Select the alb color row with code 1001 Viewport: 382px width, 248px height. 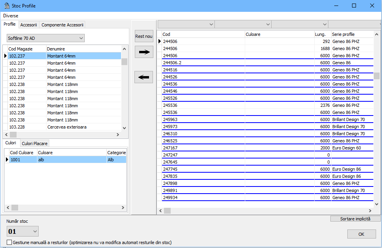click(x=59, y=159)
